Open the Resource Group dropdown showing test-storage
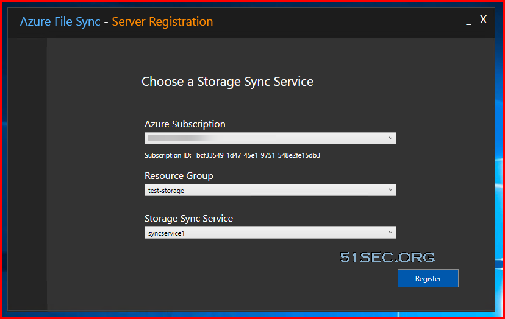 (270, 190)
